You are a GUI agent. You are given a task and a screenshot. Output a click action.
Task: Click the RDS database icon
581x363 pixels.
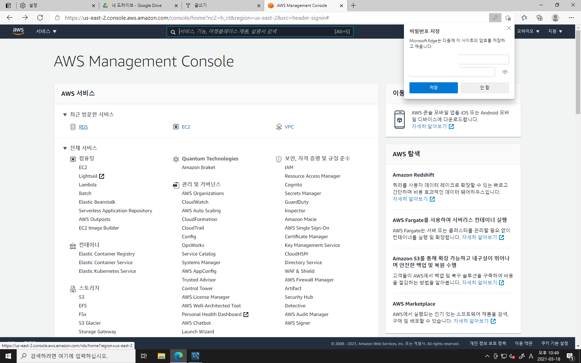73,127
